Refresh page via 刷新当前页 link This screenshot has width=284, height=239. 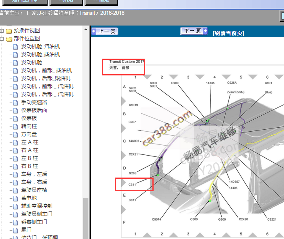click(228, 33)
